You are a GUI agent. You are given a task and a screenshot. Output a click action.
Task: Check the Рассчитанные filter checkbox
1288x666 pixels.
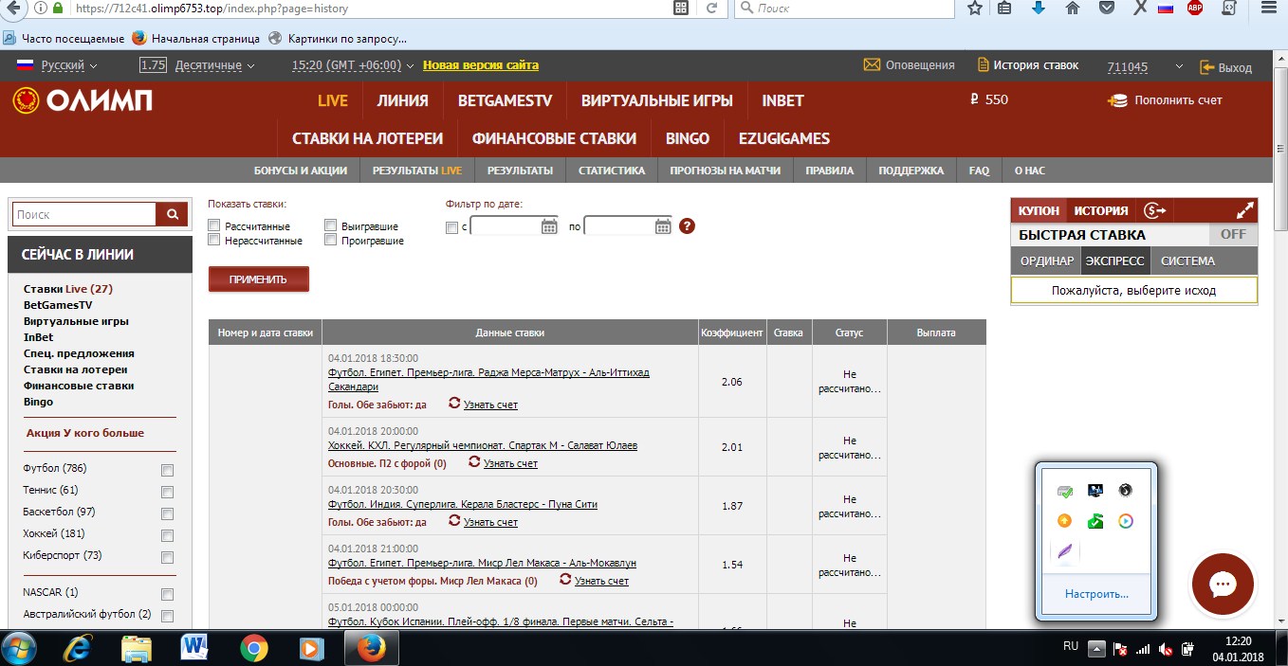(215, 225)
